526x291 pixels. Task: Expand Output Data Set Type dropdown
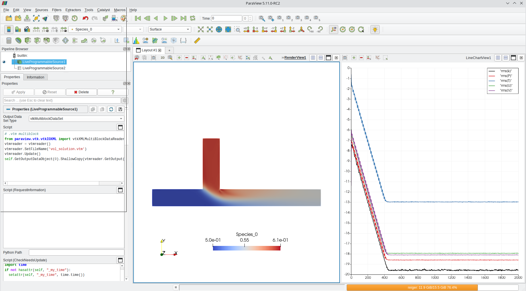click(x=76, y=119)
